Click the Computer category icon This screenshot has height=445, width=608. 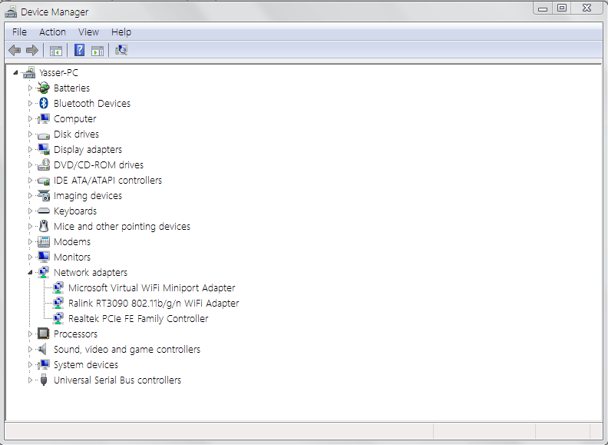[44, 118]
